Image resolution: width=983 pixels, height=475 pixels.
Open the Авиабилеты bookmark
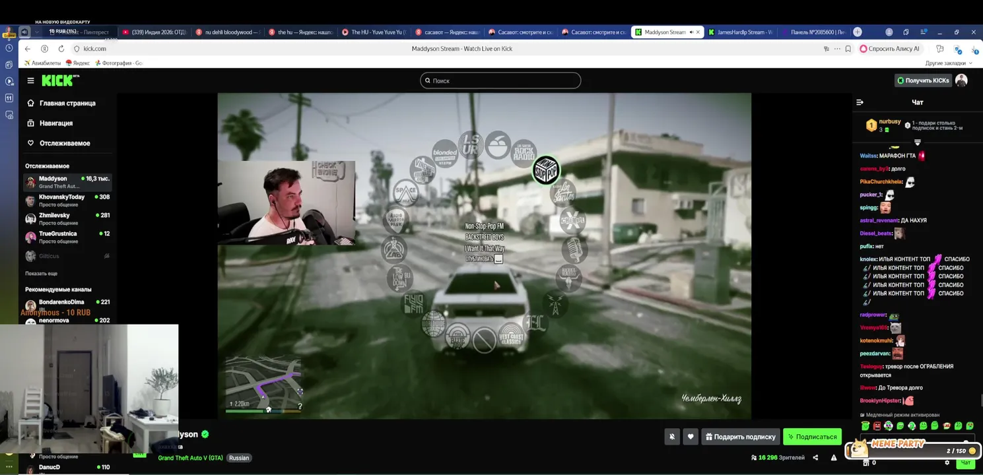[x=42, y=63]
